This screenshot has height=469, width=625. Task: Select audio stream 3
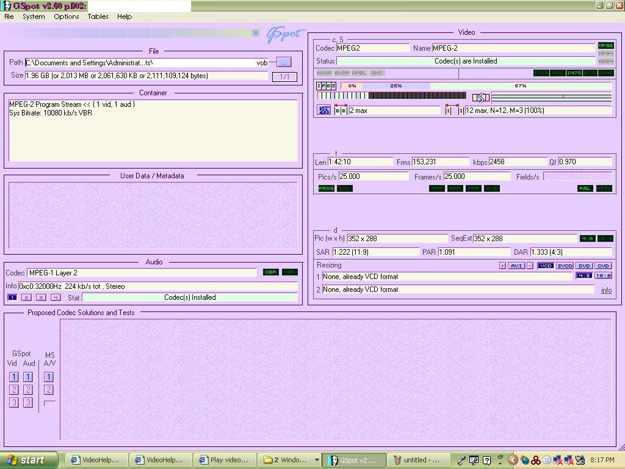coord(41,297)
